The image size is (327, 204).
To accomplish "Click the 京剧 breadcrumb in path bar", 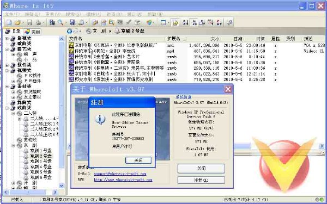I will [99, 31].
